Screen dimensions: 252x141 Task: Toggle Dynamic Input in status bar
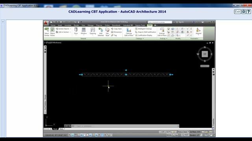(x=96, y=135)
